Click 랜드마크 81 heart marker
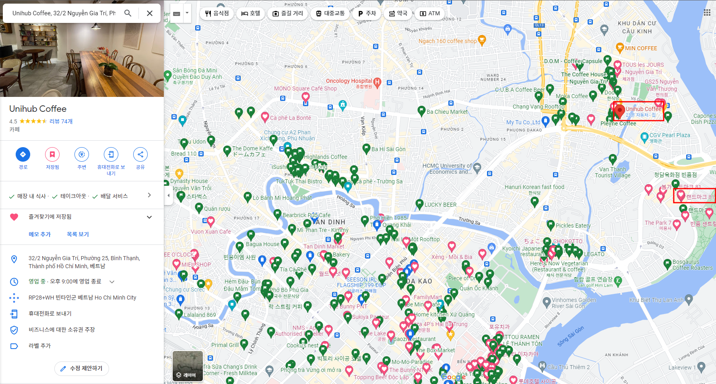716x384 pixels. pos(681,195)
